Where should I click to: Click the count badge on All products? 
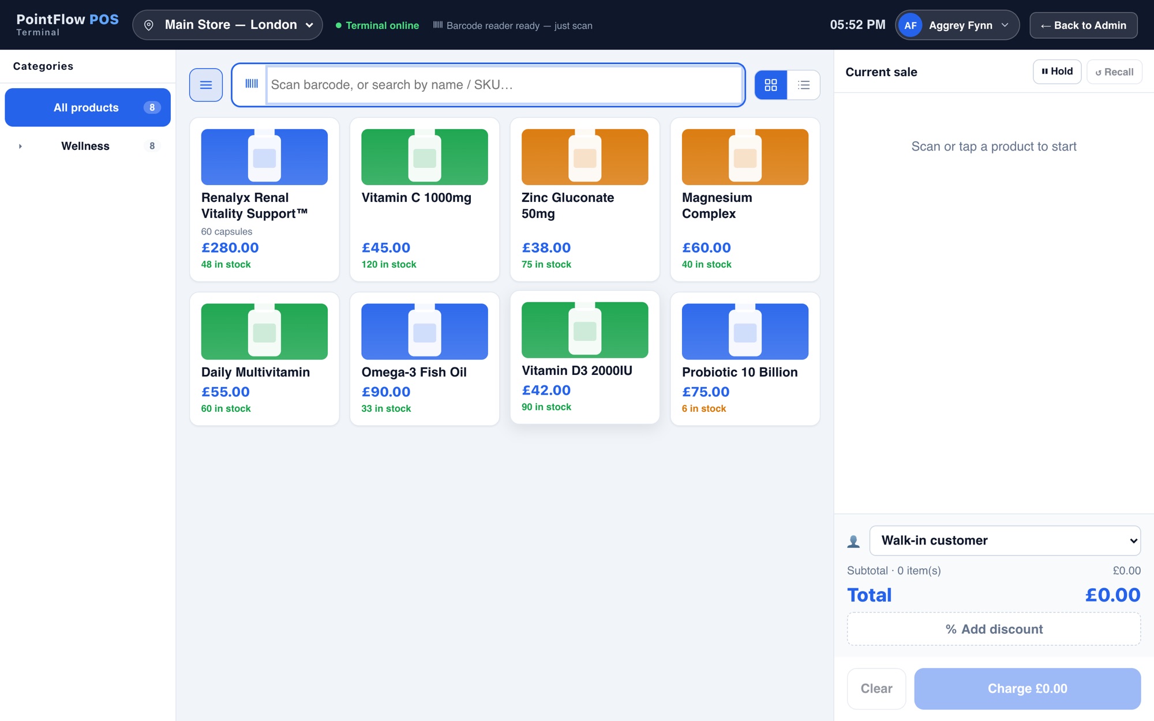152,107
